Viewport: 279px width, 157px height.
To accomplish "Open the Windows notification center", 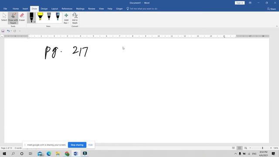I will 273,154.
